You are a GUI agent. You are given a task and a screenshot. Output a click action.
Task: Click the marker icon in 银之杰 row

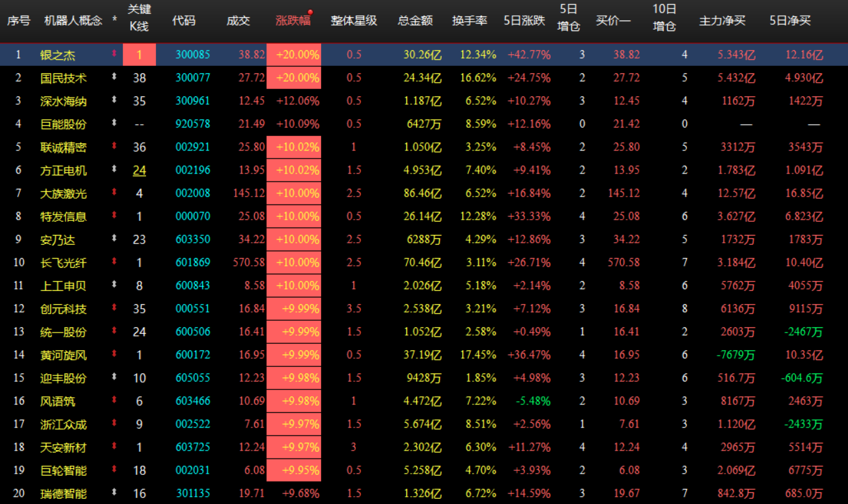[x=114, y=54]
